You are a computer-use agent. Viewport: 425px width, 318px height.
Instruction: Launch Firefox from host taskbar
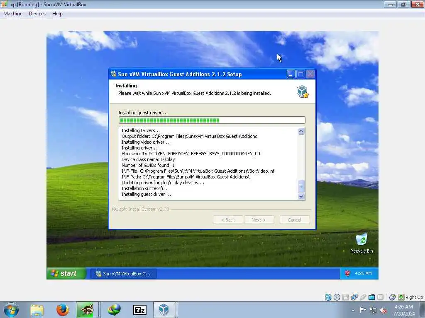(63, 310)
